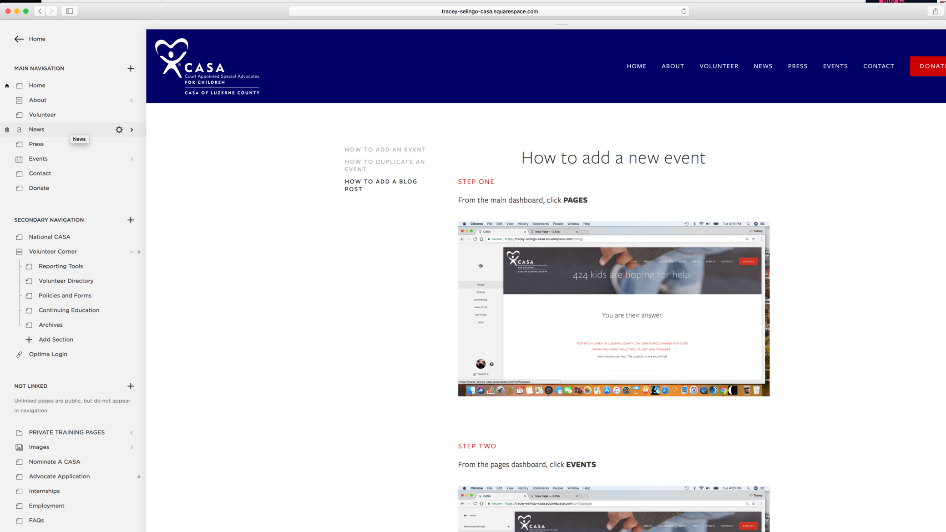Click the back arrow next to Home

pos(19,39)
